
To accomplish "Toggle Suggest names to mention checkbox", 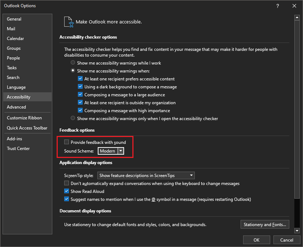I will pyautogui.click(x=67, y=199).
